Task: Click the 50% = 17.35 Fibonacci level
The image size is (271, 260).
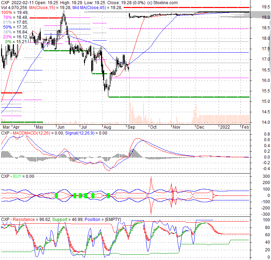Action: point(16,27)
